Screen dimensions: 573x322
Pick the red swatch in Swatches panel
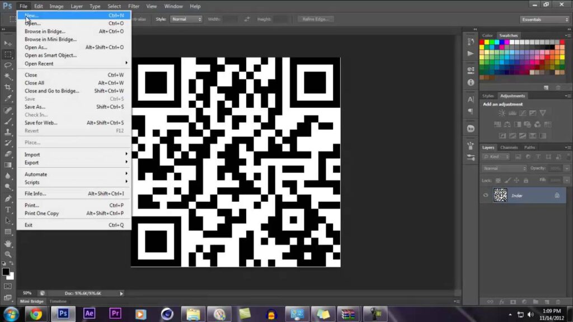pos(482,42)
